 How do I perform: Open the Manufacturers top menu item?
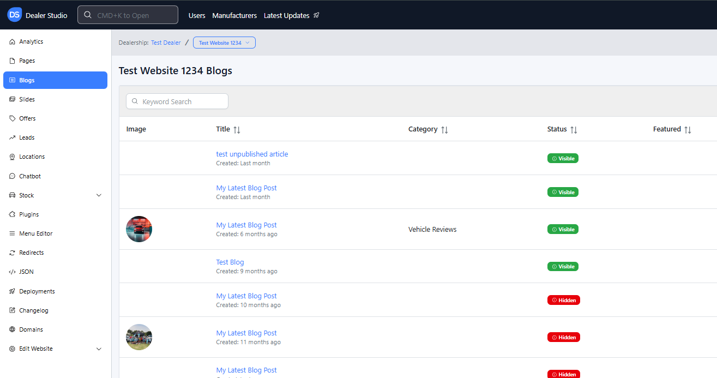click(x=234, y=16)
